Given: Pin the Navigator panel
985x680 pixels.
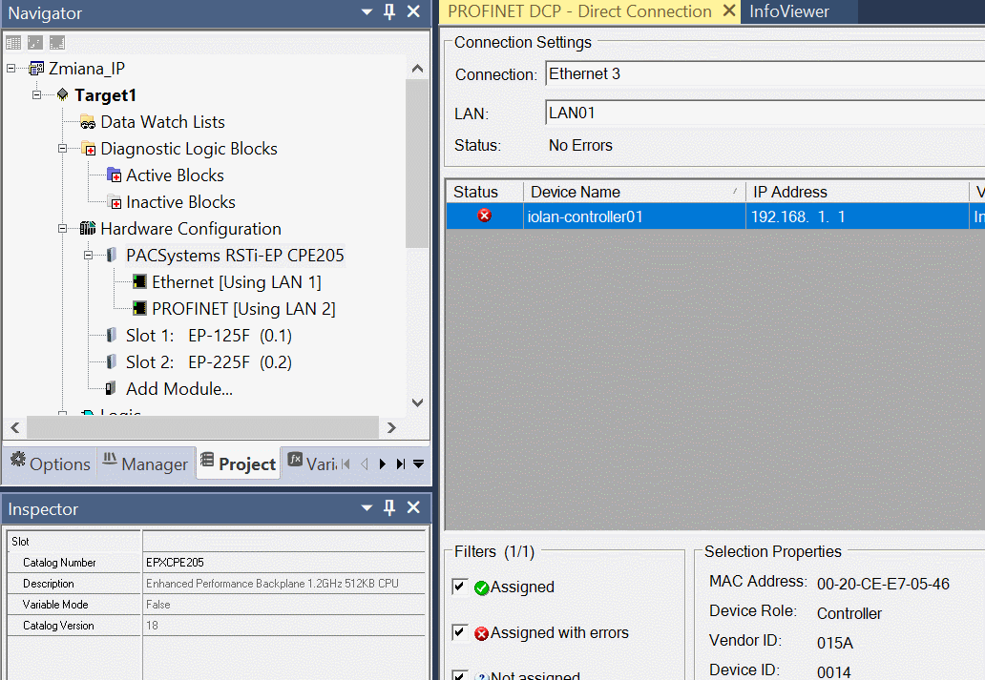Looking at the screenshot, I should [x=389, y=12].
